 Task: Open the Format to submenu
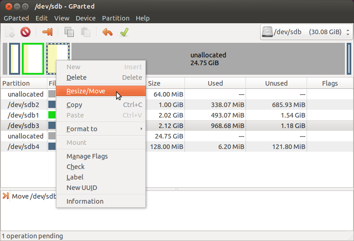coord(101,129)
